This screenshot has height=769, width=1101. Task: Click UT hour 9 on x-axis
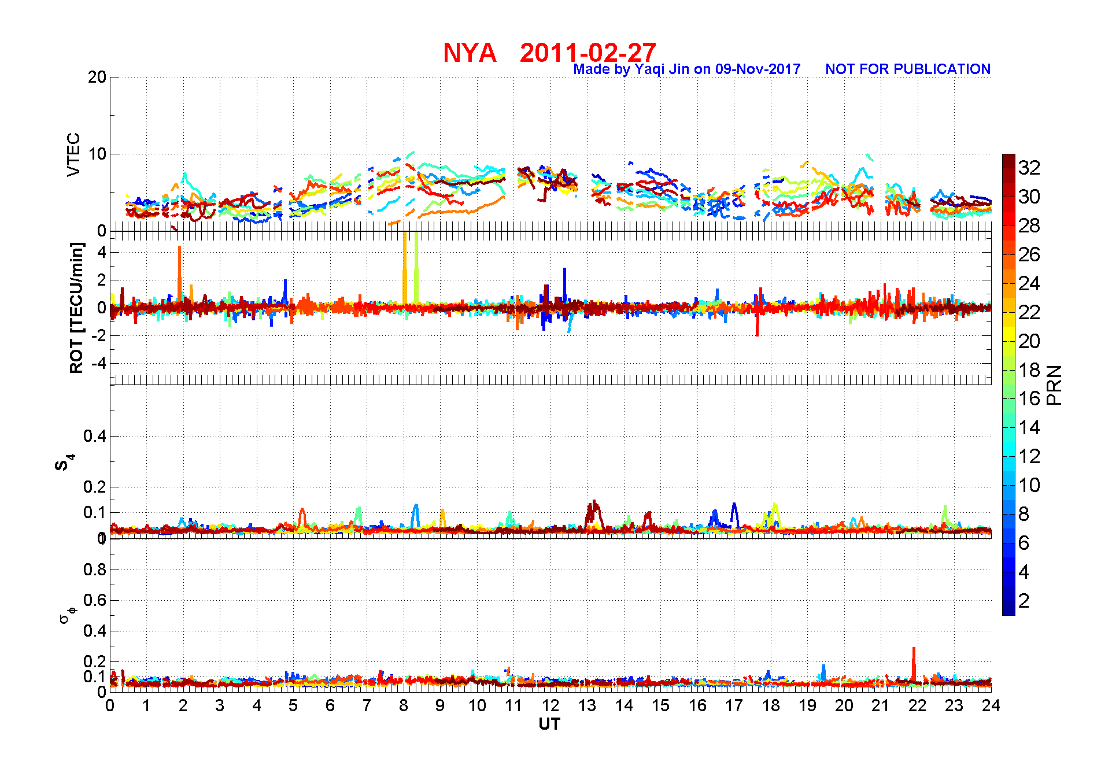point(441,705)
